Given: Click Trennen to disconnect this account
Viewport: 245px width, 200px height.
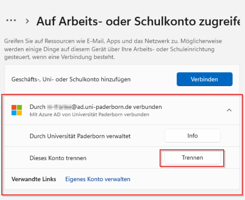Looking at the screenshot, I should [x=192, y=158].
